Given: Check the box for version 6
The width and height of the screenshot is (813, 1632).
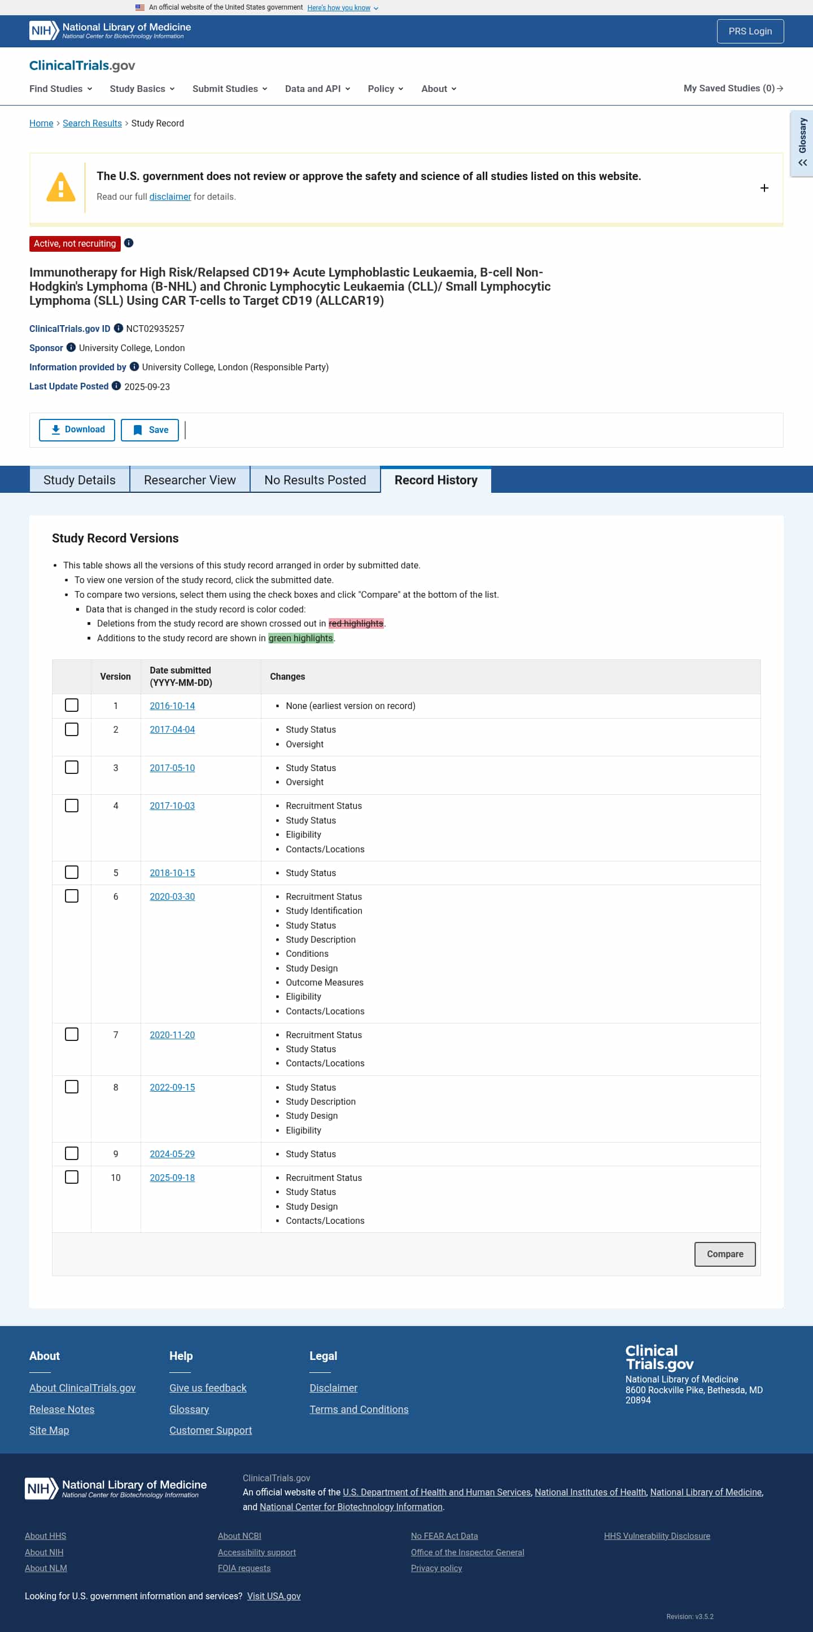Looking at the screenshot, I should pyautogui.click(x=72, y=896).
